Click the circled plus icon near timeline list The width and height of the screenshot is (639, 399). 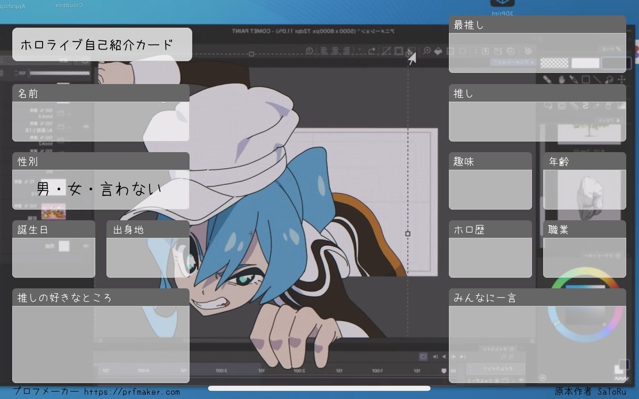[542, 377]
